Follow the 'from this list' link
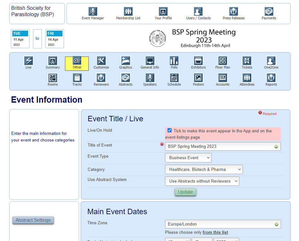 (215, 232)
